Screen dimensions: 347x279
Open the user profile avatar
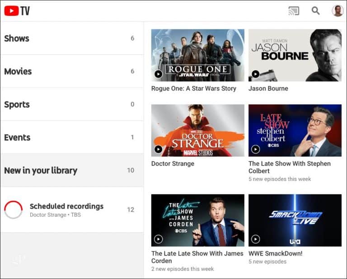coord(338,10)
